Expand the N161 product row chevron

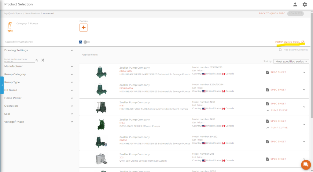304,107
